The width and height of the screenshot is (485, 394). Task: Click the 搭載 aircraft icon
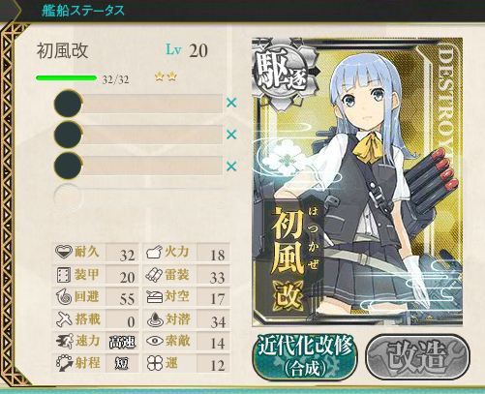pyautogui.click(x=64, y=319)
